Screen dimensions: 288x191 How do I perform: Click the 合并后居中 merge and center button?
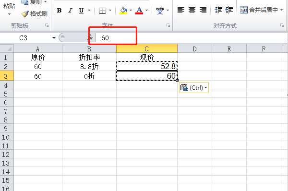click(x=259, y=10)
